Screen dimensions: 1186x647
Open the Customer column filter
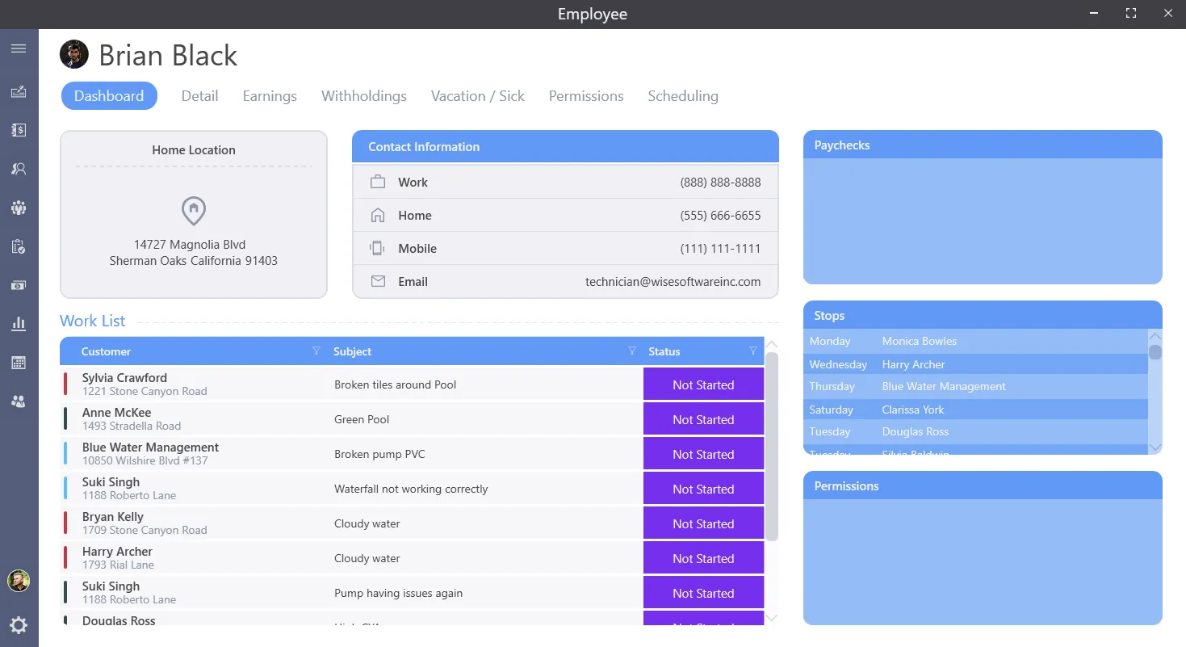pyautogui.click(x=316, y=351)
